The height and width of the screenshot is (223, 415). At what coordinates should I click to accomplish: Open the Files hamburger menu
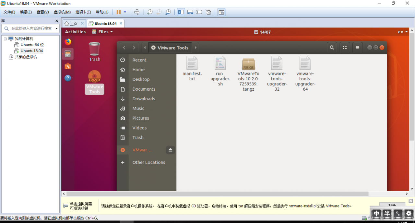pyautogui.click(x=358, y=48)
